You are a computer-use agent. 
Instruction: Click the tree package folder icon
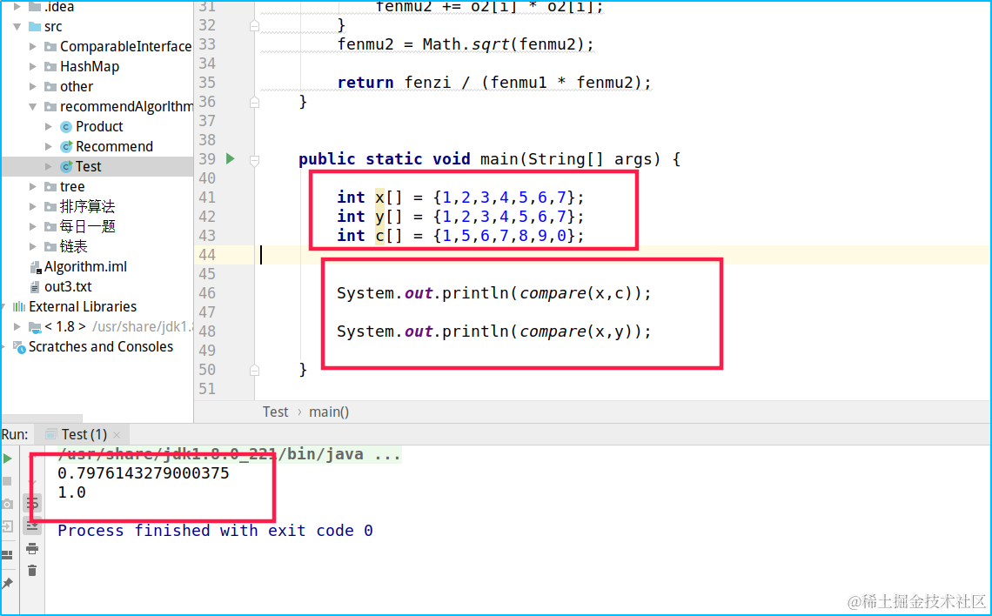(50, 186)
